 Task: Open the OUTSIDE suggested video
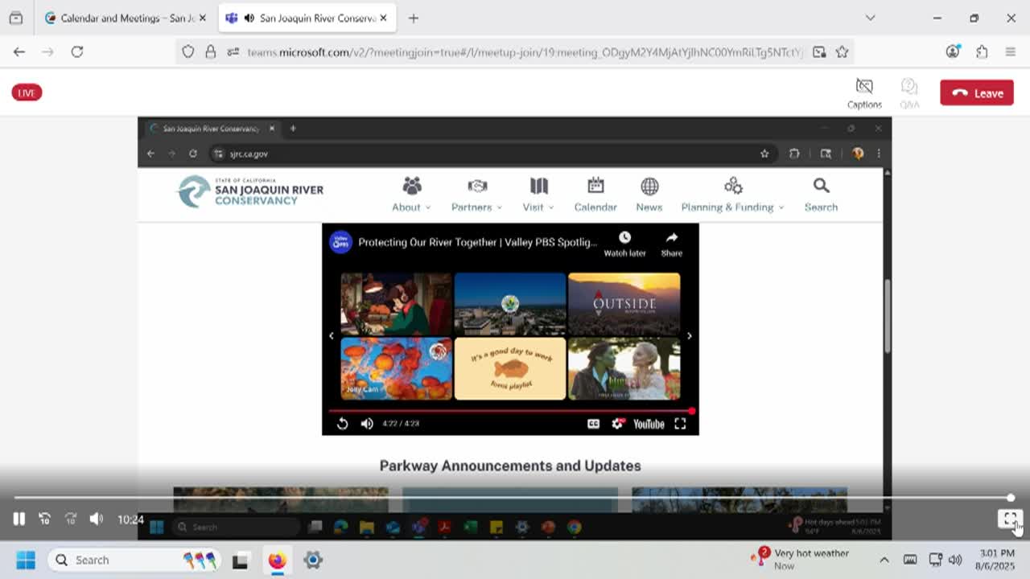(x=624, y=304)
